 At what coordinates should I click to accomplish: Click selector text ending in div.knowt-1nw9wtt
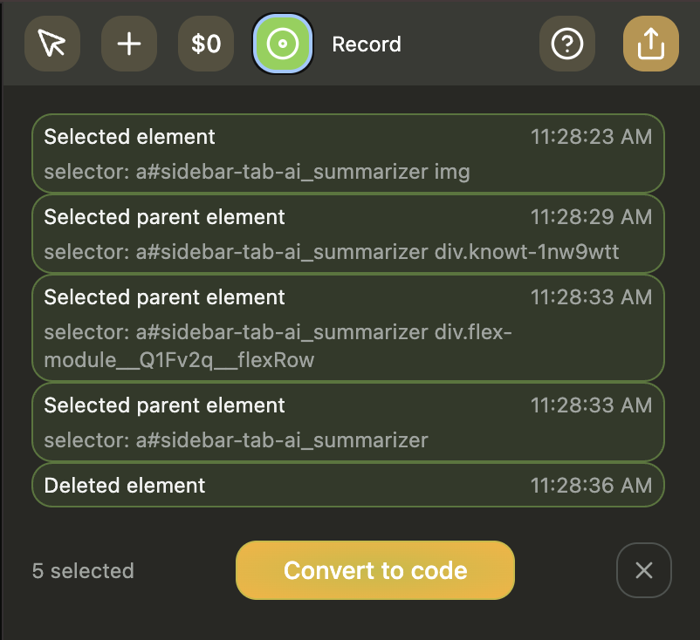point(332,252)
